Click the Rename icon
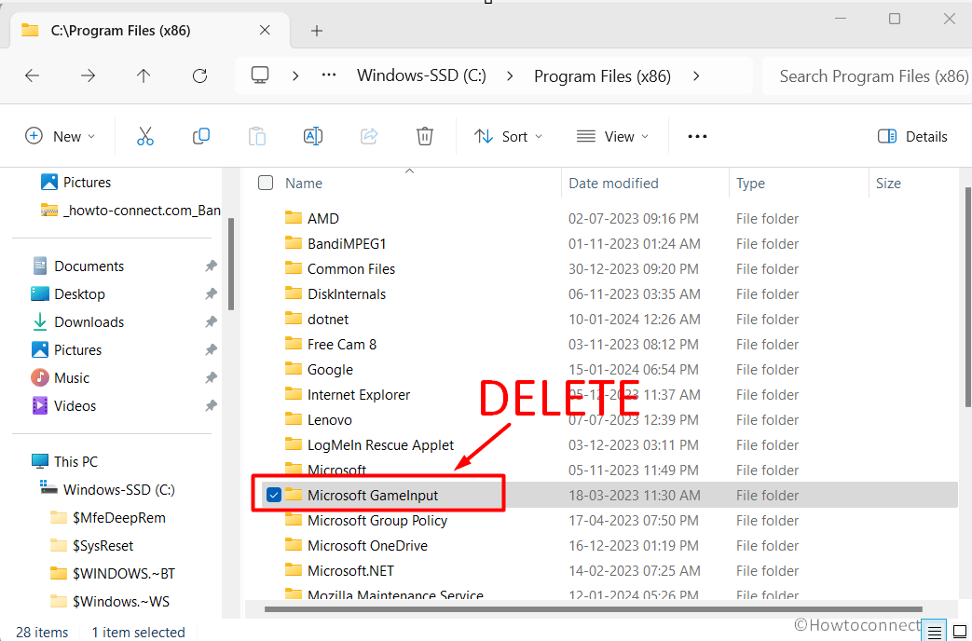972x641 pixels. (312, 136)
